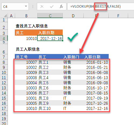Select column F header
This screenshot has width=134, height=125.
(118, 16)
